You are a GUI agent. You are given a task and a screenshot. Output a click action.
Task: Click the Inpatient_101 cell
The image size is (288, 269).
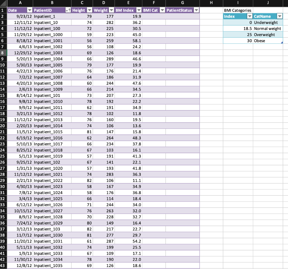52,95
